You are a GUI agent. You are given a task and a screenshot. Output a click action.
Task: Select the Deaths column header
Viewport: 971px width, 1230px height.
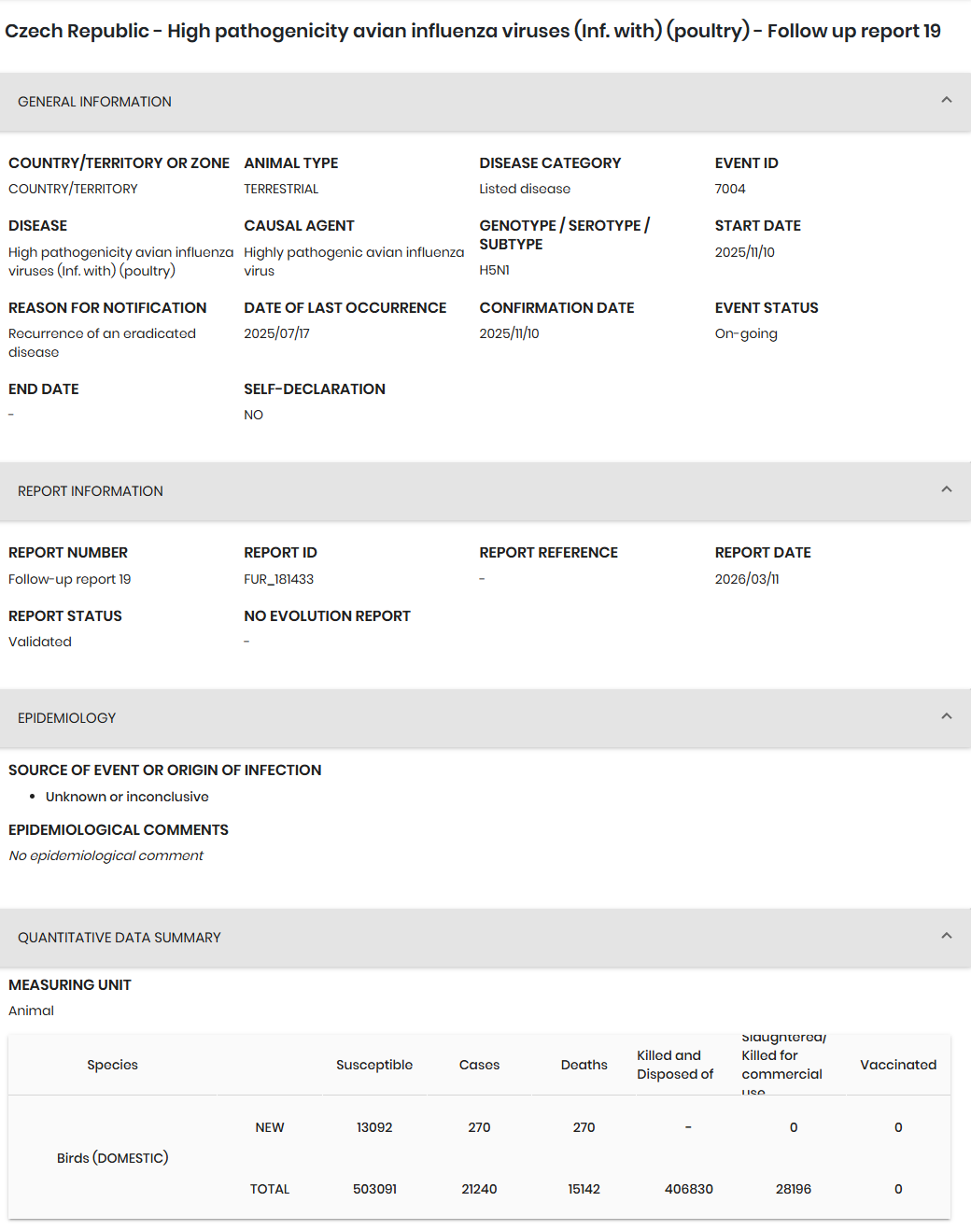pos(584,1065)
